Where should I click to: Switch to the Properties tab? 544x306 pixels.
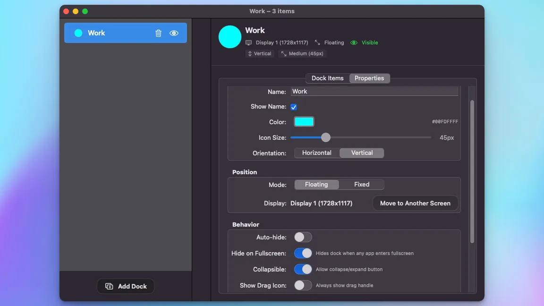tap(369, 78)
